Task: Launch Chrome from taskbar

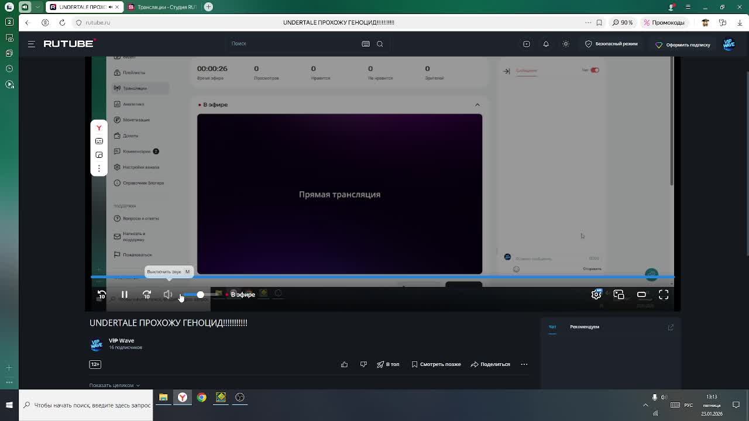Action: pyautogui.click(x=202, y=398)
